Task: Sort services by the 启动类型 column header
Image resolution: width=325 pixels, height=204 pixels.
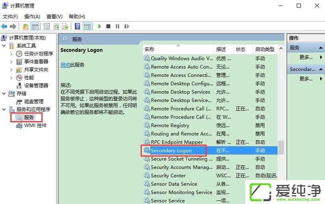Action: 264,49
